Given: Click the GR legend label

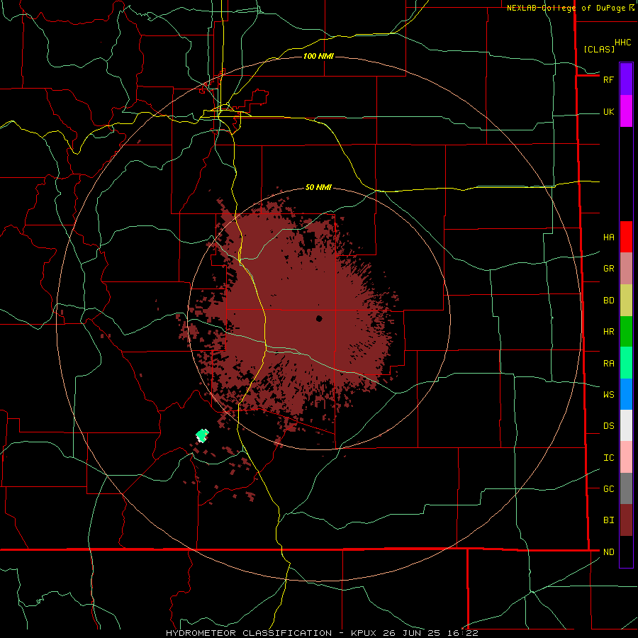Looking at the screenshot, I should point(609,269).
